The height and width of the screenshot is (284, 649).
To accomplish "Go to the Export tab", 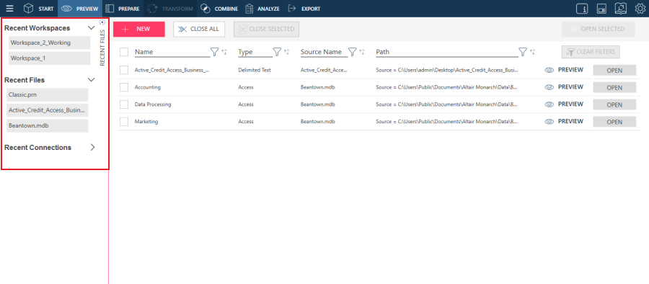I will pyautogui.click(x=304, y=9).
